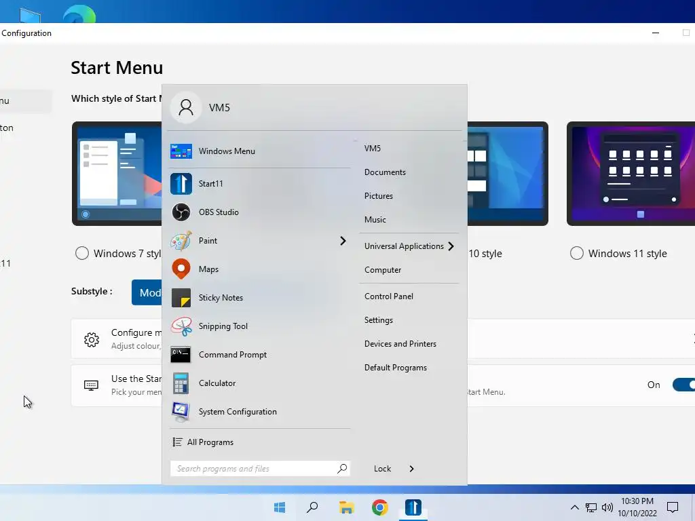Open System Configuration icon
This screenshot has height=521, width=695.
[x=181, y=412]
